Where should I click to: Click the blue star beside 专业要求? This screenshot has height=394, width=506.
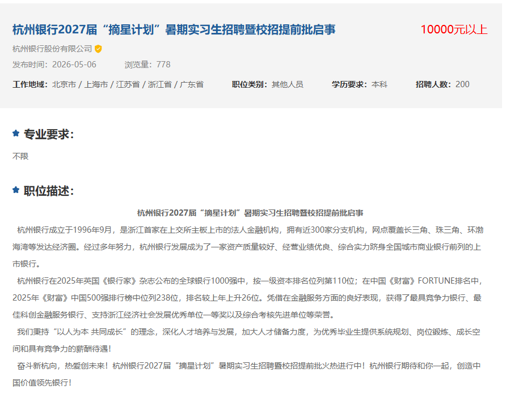16,133
